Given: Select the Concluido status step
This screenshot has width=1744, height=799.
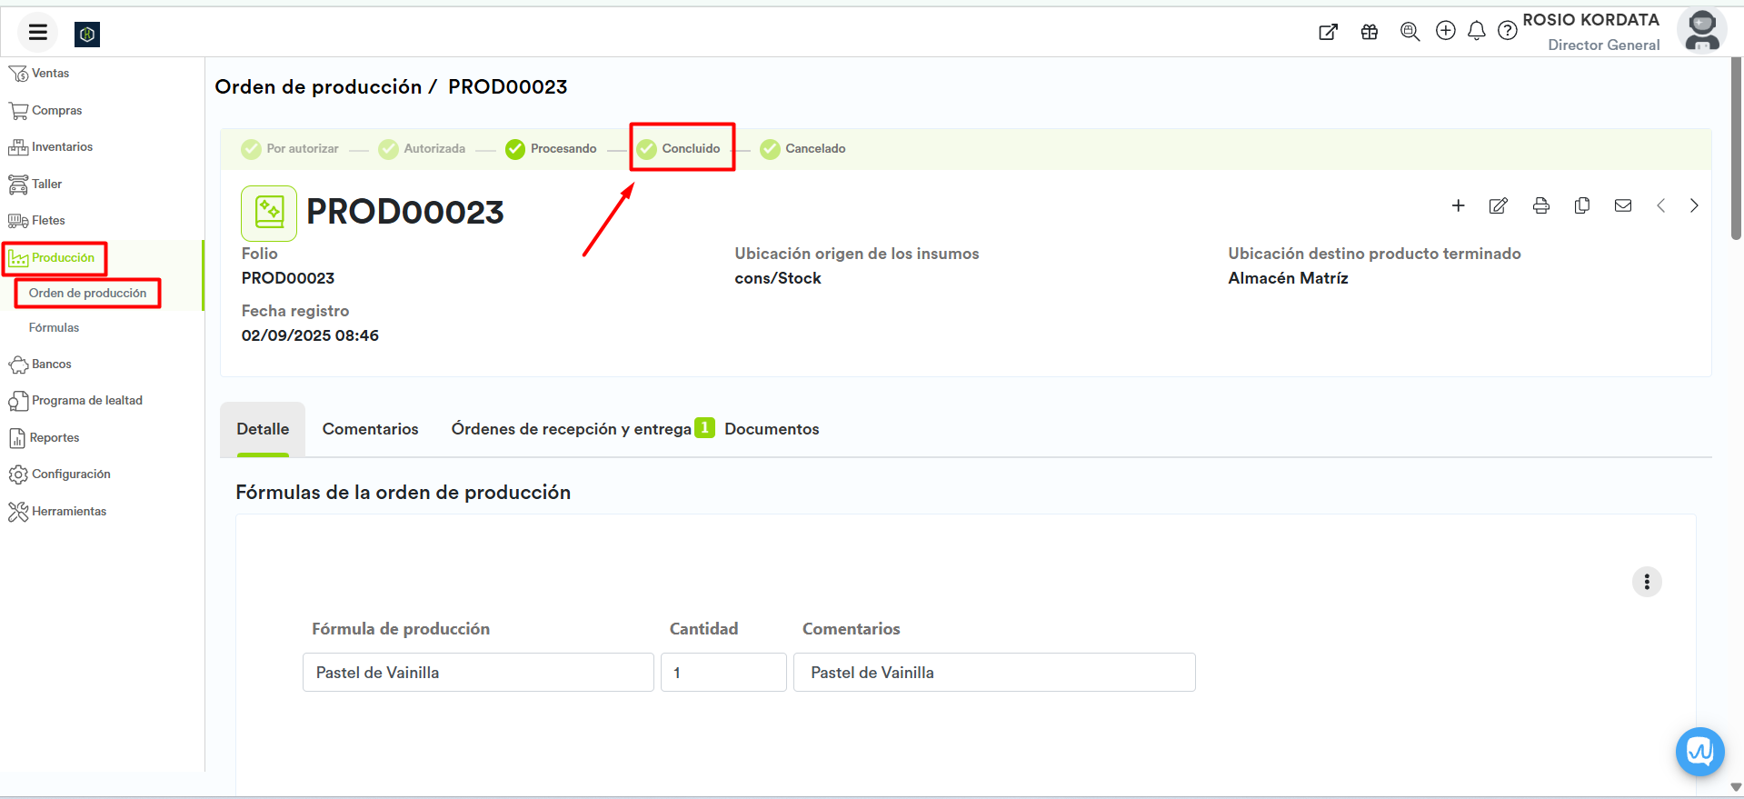Looking at the screenshot, I should (681, 148).
